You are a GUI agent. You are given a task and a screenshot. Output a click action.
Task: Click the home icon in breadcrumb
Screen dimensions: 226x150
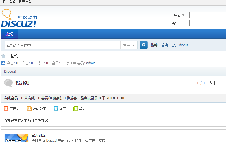[x=3, y=56]
